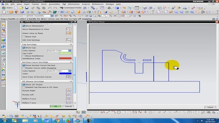Click the Edit Grid Settings icon
Image resolution: width=219 pixels, height=123 pixels.
[68, 40]
